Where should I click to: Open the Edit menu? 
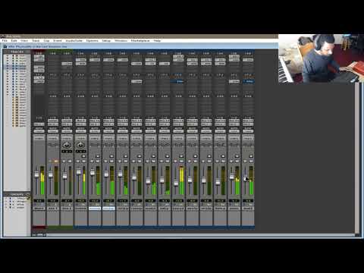point(14,40)
